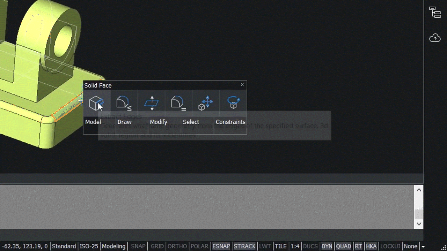Open the Structure panel icon top right
The width and height of the screenshot is (447, 251).
click(435, 13)
